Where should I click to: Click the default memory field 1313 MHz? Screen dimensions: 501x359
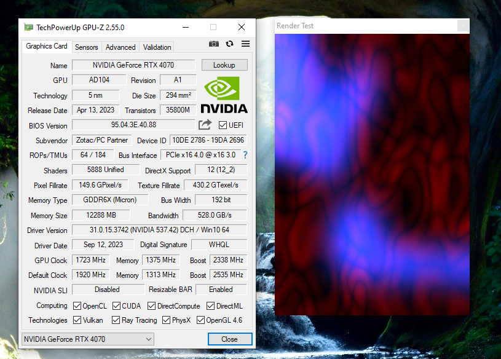click(160, 275)
